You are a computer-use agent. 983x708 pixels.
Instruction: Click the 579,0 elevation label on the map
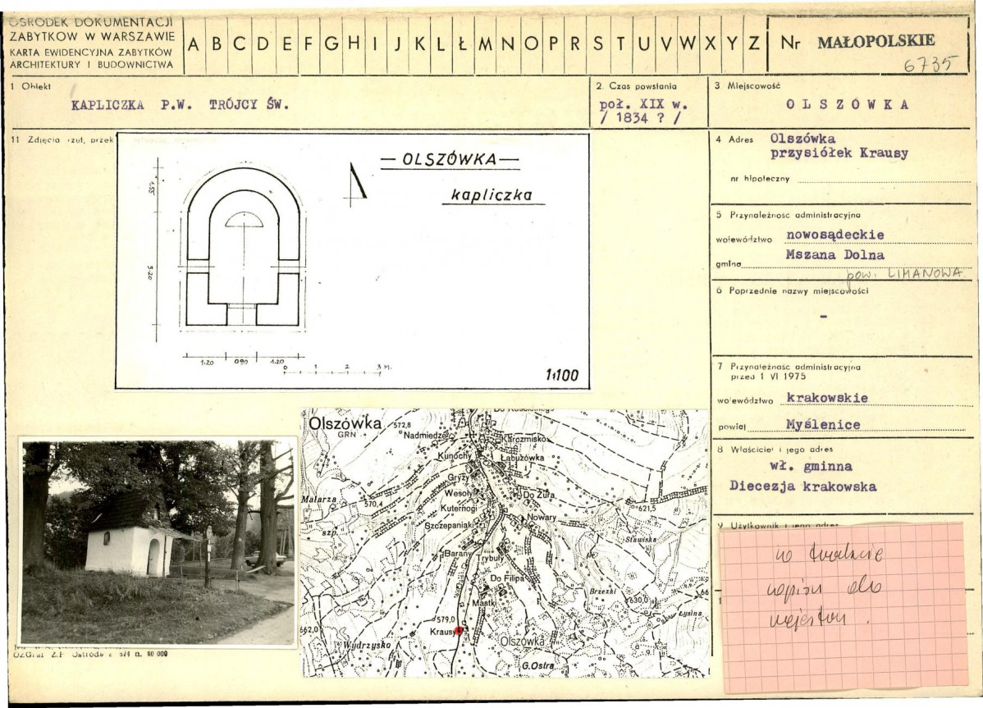coord(446,619)
